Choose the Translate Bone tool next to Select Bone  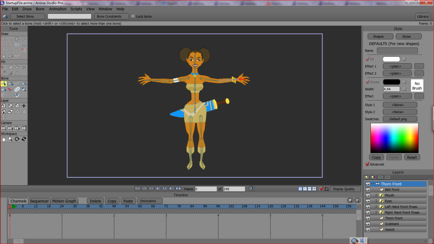click(10, 84)
